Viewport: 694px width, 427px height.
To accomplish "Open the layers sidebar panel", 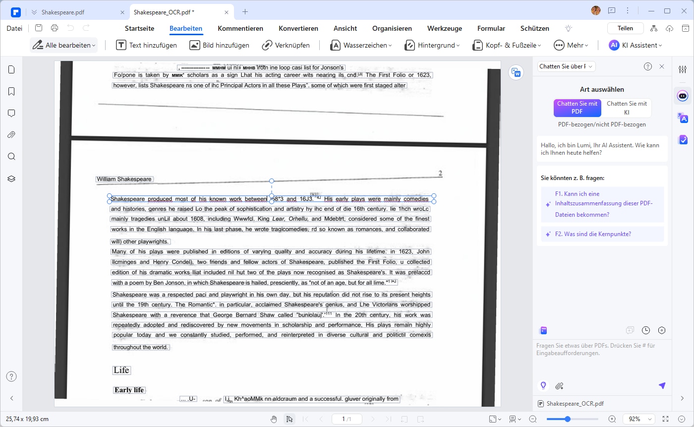I will 11,179.
